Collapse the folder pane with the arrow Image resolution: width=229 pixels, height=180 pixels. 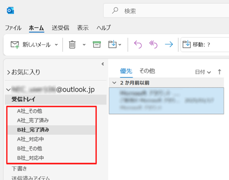click(103, 64)
